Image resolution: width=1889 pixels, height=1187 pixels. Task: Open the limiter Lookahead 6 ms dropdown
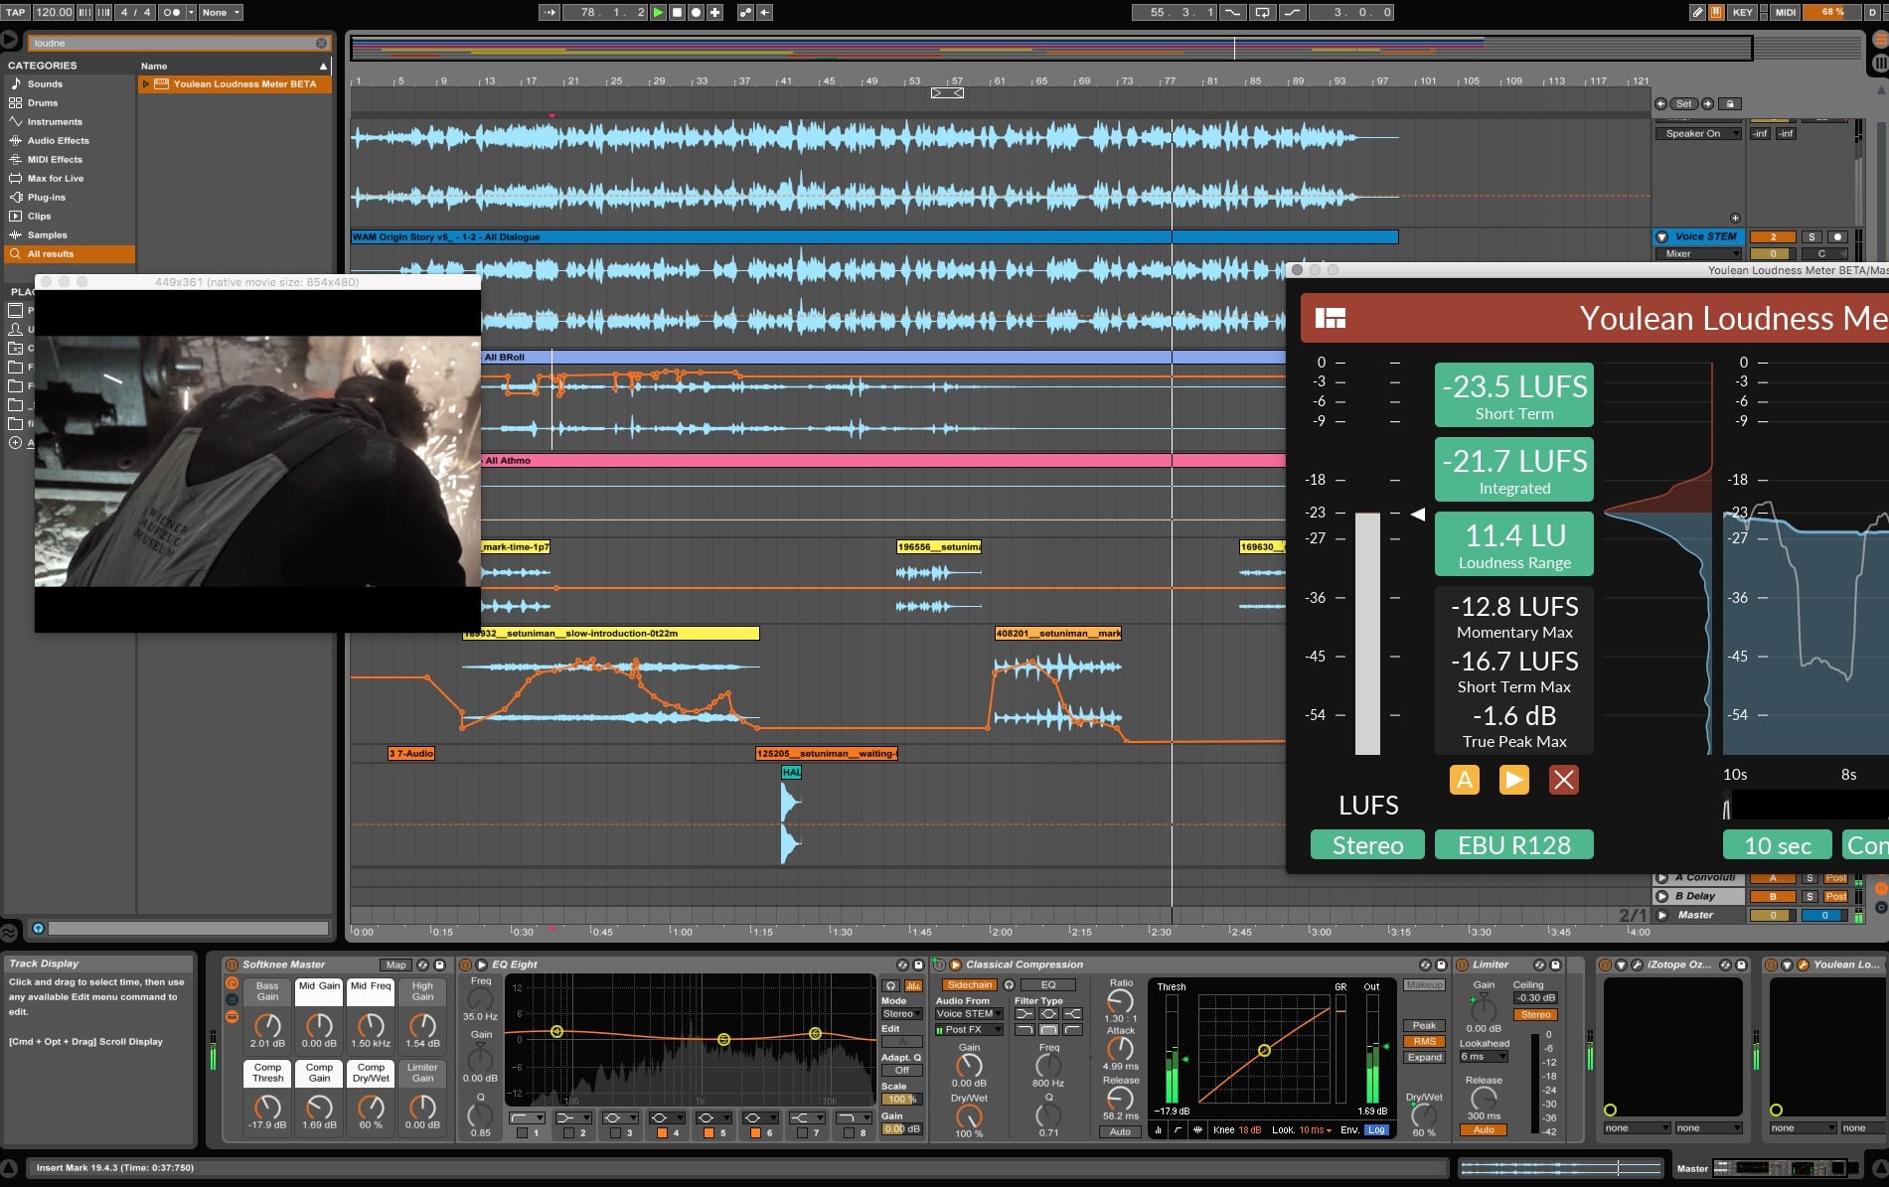pos(1482,1057)
